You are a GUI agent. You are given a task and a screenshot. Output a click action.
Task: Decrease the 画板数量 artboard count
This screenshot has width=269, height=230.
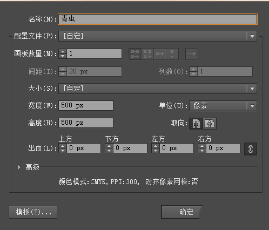click(x=63, y=56)
